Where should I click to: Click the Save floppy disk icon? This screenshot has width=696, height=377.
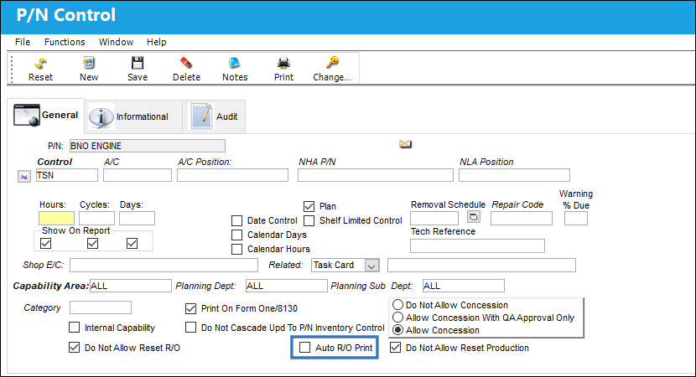(x=138, y=63)
